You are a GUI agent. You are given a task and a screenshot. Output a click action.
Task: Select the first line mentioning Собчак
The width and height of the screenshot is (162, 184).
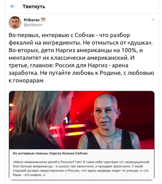pyautogui.click(x=69, y=35)
